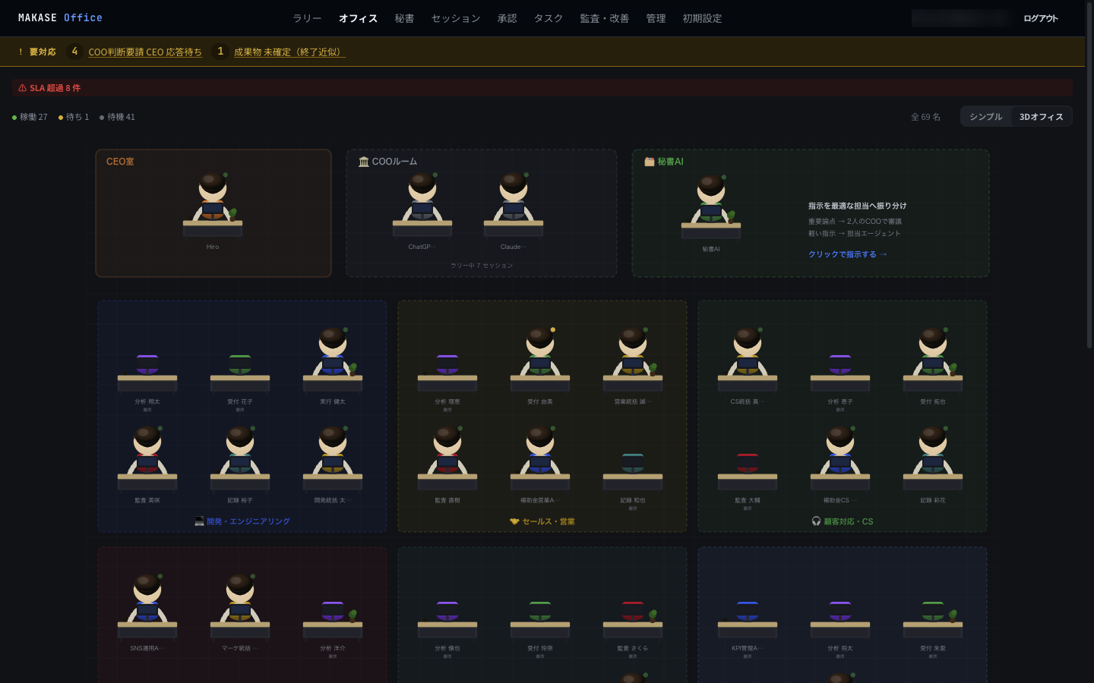This screenshot has height=683, width=1094.
Task: Select the Claude agent desk in COOルーム
Action: (514, 211)
